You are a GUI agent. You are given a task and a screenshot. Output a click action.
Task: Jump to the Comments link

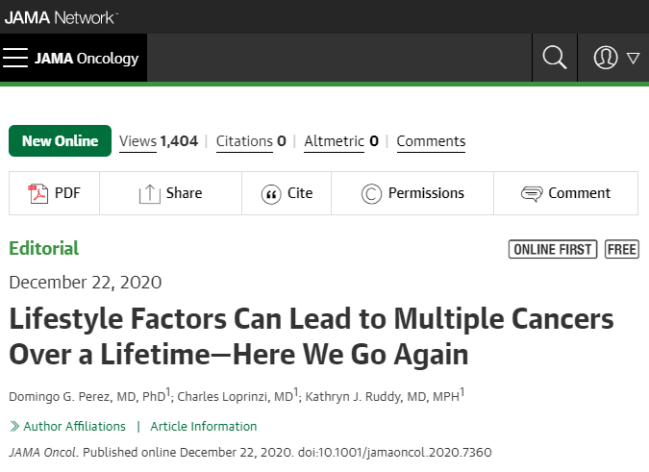tap(431, 141)
